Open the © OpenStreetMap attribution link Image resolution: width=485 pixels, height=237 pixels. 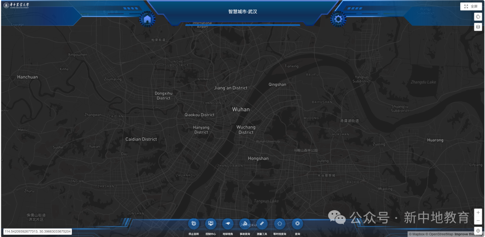click(x=439, y=234)
